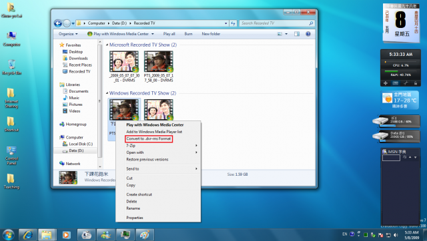Click the Data (D:) drive gadget
427x241 pixels.
[x=396, y=136]
